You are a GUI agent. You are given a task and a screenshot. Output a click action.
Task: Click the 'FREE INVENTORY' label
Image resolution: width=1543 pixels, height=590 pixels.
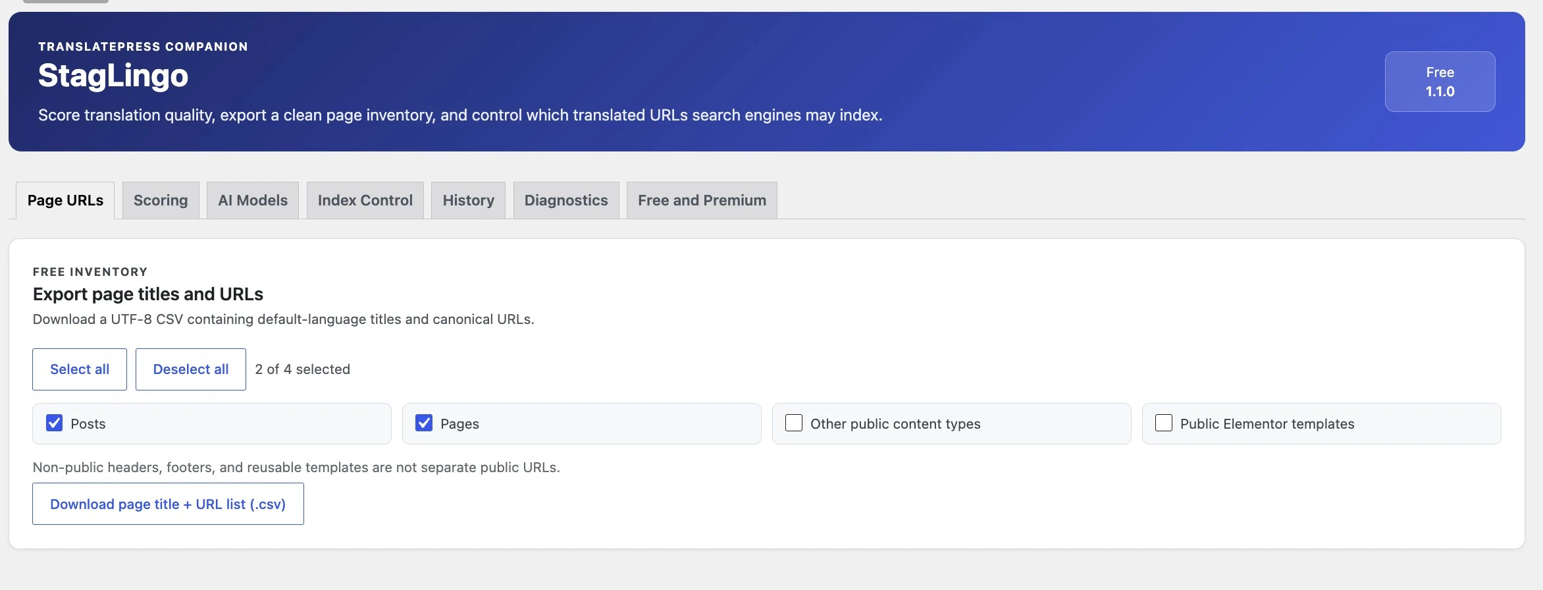[90, 272]
